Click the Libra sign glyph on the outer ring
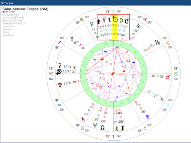The height and width of the screenshot is (143, 191). click(114, 11)
